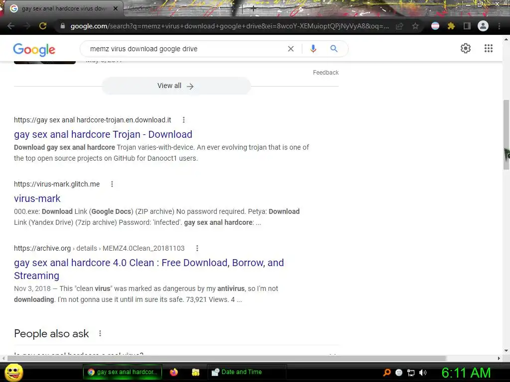Click the download.it result URL text

(x=92, y=120)
